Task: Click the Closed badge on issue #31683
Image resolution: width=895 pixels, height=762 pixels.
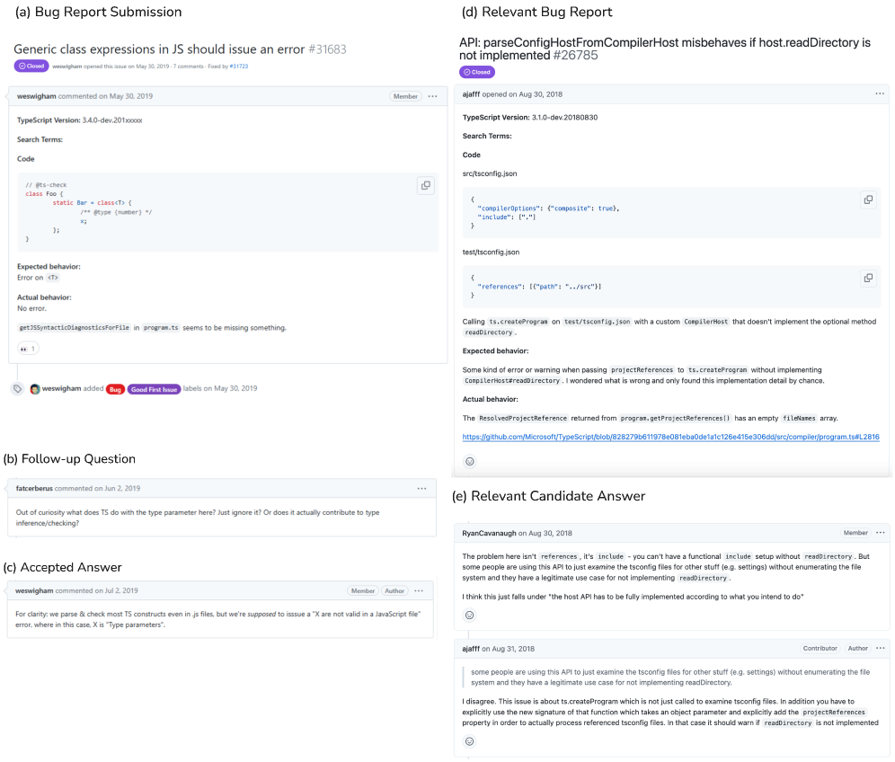Action: (31, 66)
